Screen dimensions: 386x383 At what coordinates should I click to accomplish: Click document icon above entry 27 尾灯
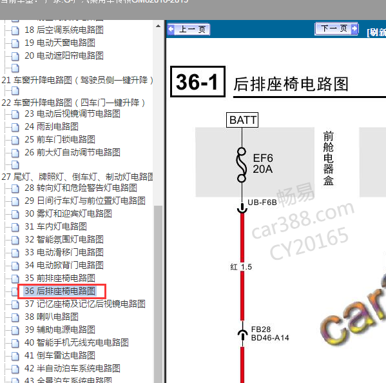pyautogui.click(x=15, y=165)
